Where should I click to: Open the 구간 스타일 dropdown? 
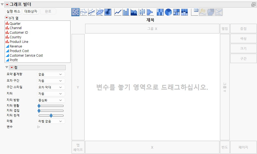[x=51, y=87]
